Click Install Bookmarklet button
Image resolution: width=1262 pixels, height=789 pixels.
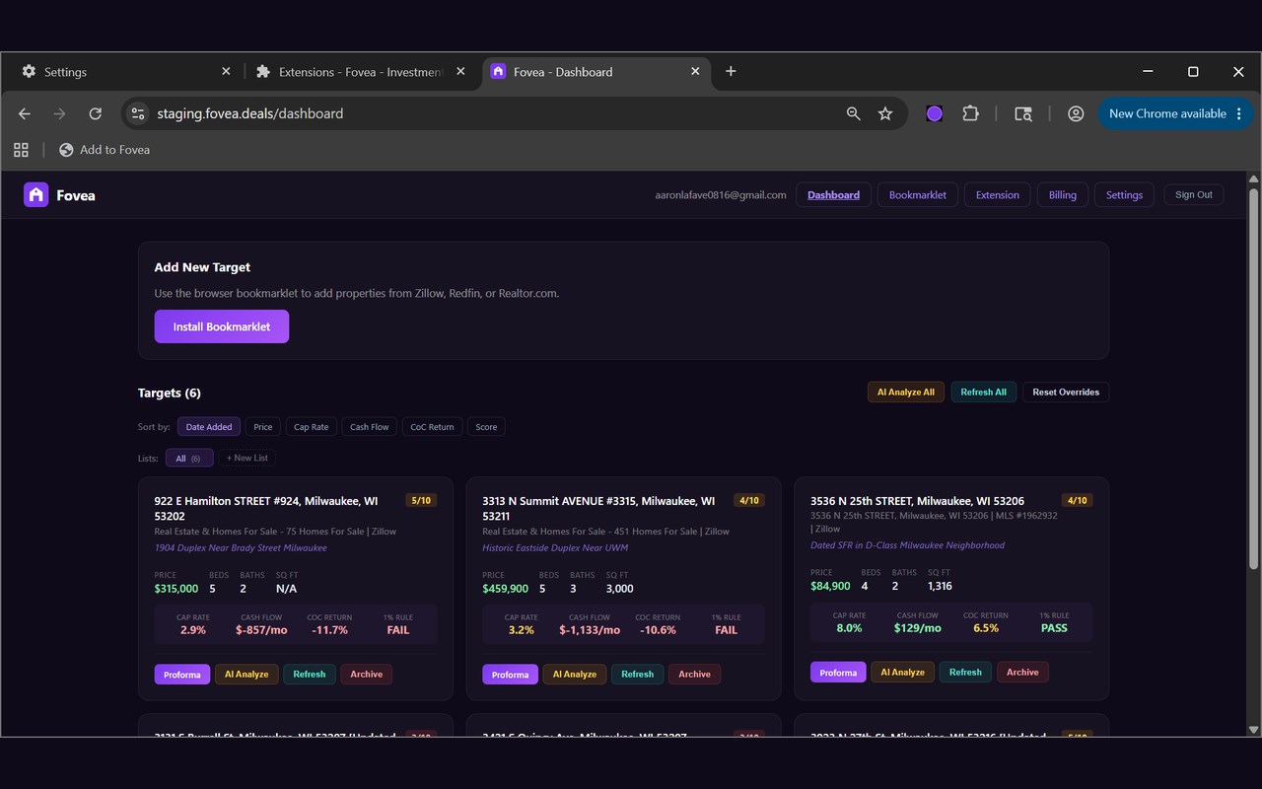pos(221,326)
